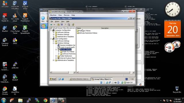Expand Software Settings under User Configuration
184x103 pixels.
pos(53,41)
